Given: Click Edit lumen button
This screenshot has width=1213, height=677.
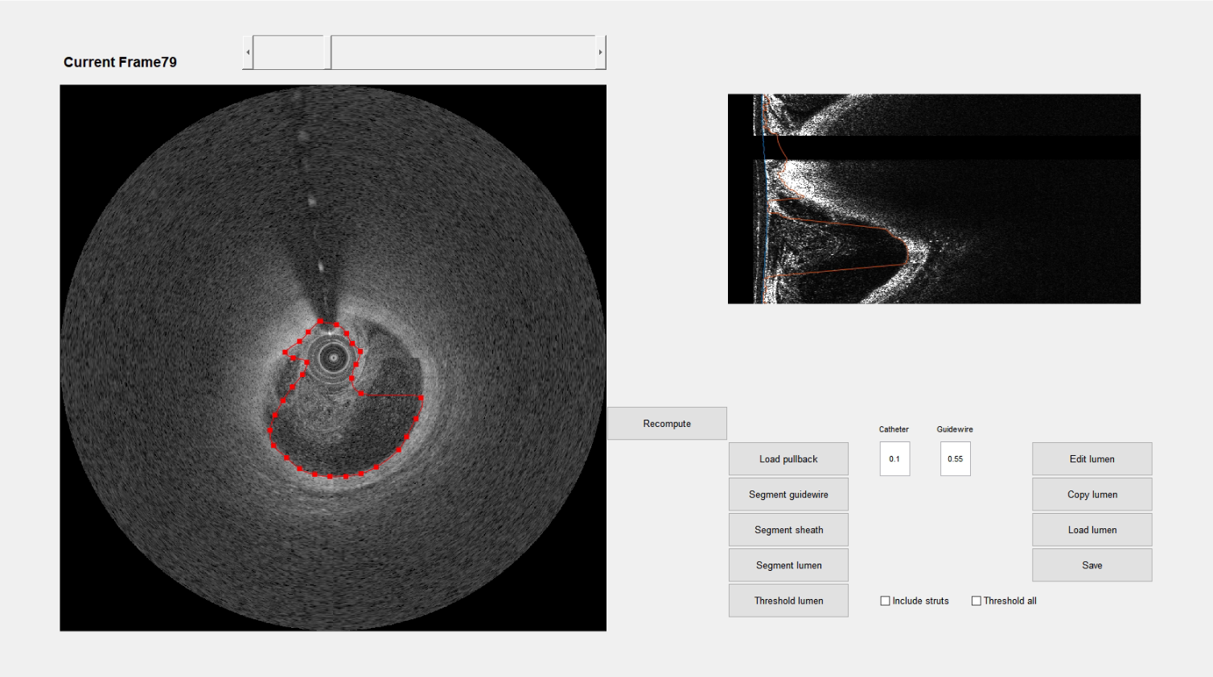Looking at the screenshot, I should coord(1092,459).
